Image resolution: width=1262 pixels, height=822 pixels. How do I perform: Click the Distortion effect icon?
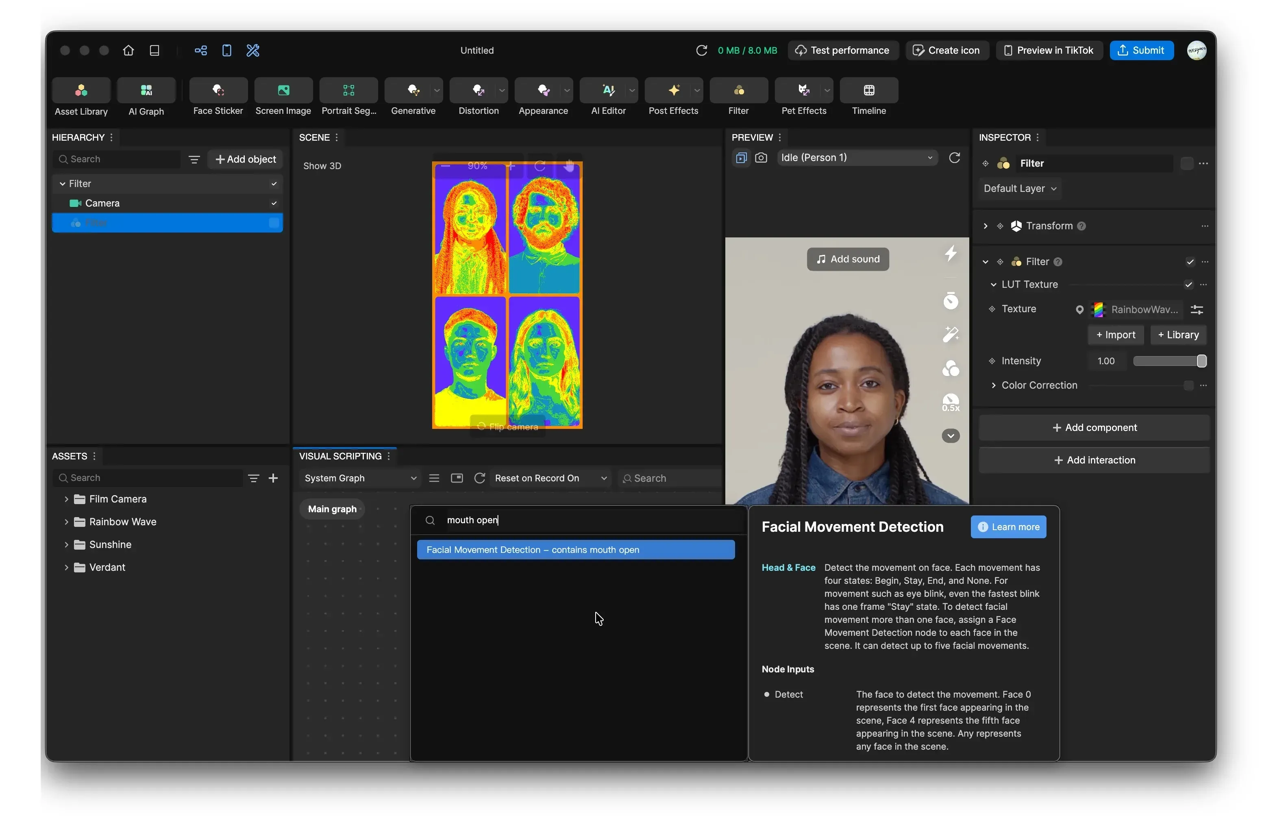(x=478, y=91)
